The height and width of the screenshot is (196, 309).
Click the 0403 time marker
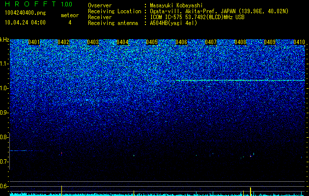(x=93, y=42)
